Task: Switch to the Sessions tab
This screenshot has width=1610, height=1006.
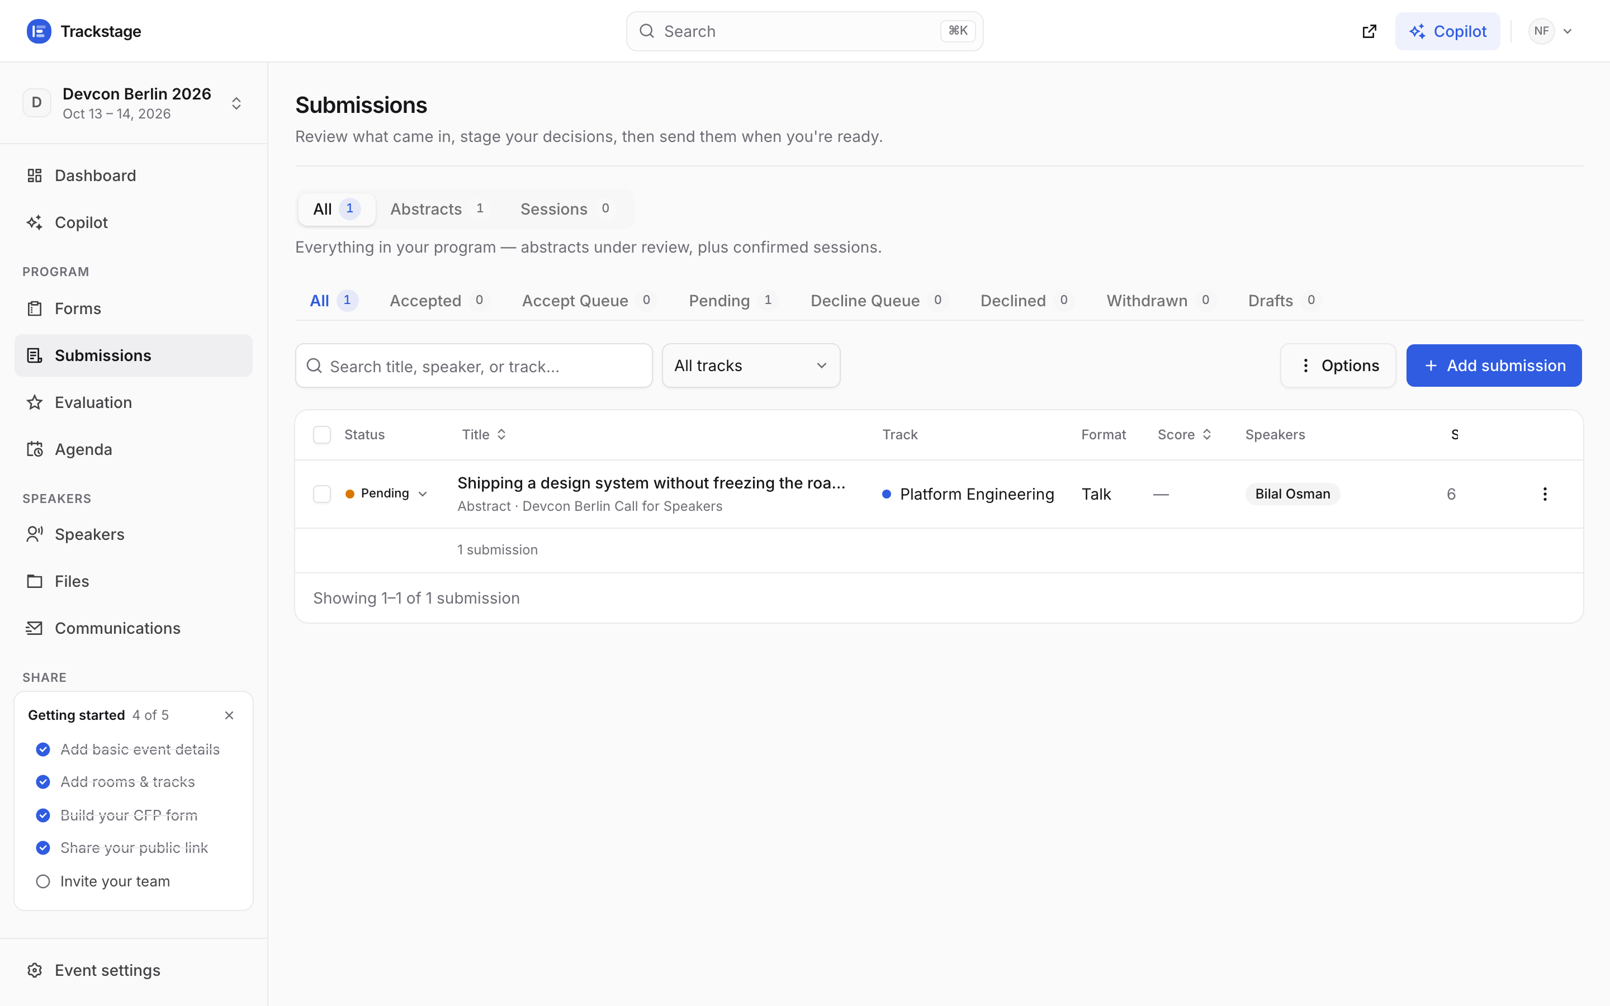Action: [x=566, y=209]
